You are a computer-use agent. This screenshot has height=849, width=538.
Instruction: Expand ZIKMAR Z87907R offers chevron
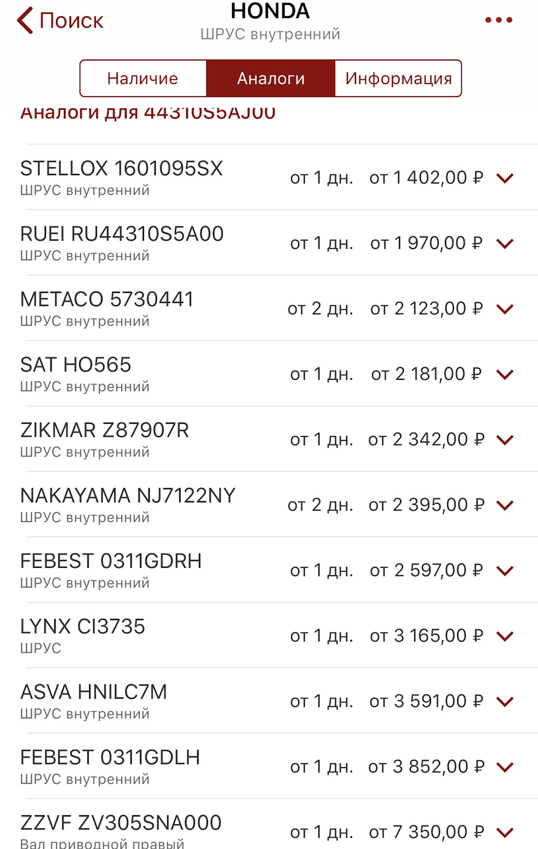[x=505, y=440]
